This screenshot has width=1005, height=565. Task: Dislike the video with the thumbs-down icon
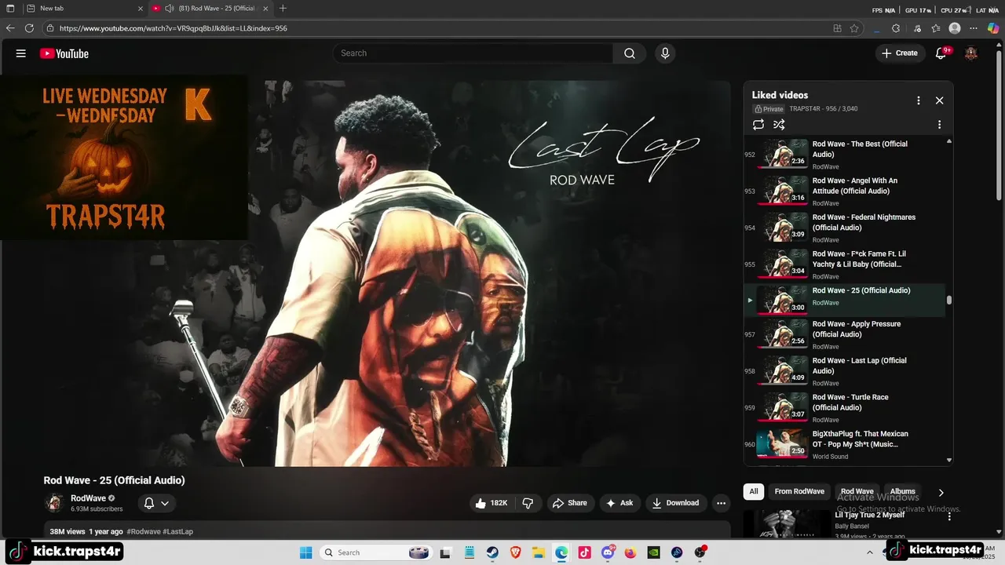(x=528, y=503)
